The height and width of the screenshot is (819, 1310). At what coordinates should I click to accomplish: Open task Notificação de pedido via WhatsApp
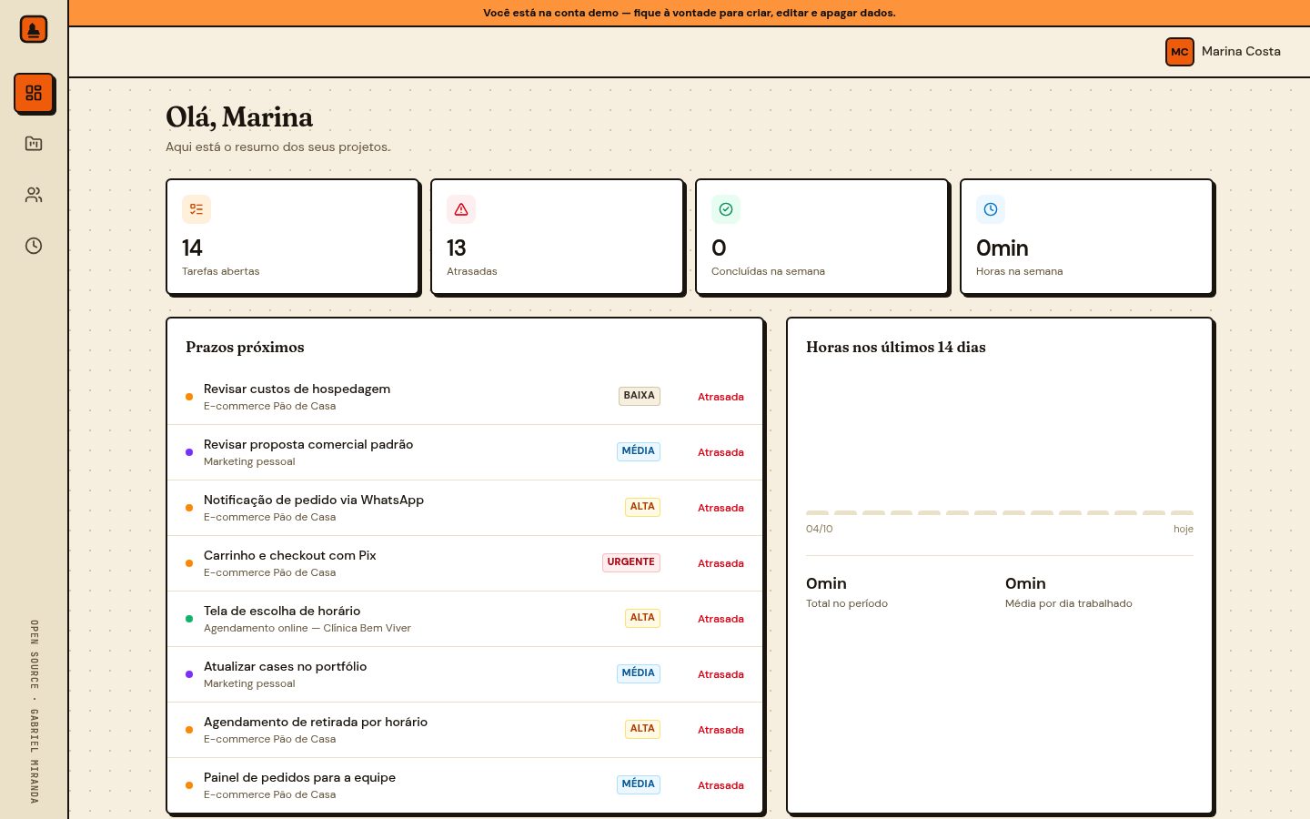pos(465,508)
